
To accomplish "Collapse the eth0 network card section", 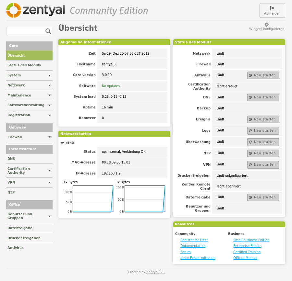I will click(x=62, y=143).
